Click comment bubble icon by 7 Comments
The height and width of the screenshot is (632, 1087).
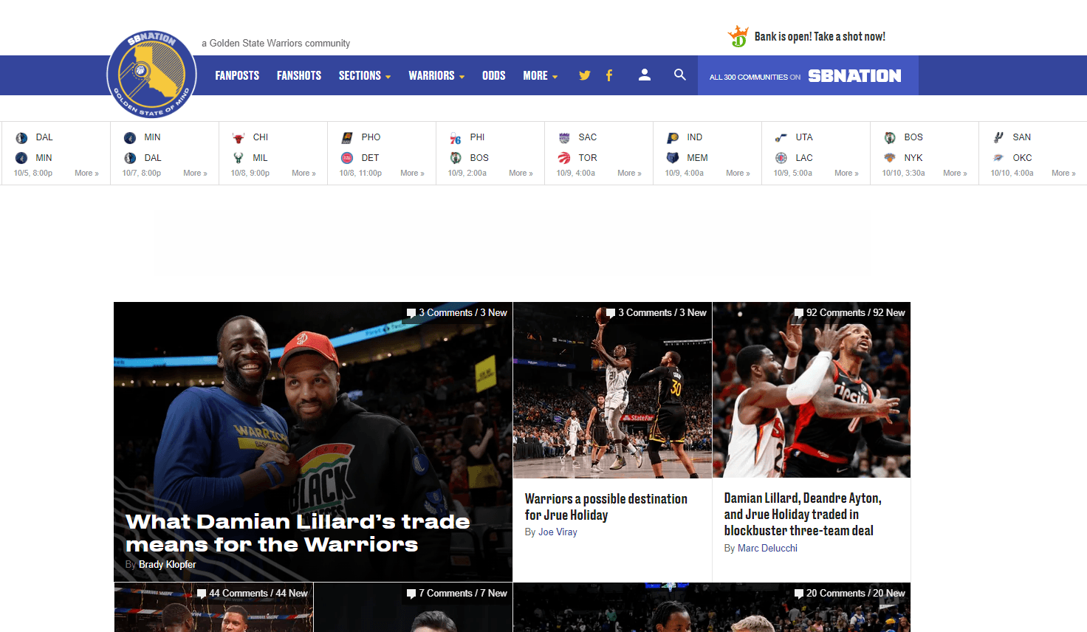(411, 594)
